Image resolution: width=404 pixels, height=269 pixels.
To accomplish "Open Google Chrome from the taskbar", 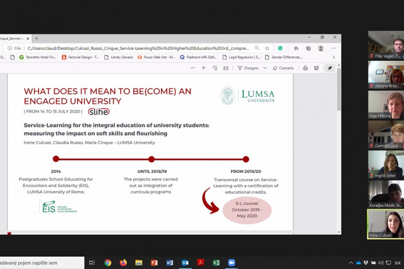I will click(108, 263).
